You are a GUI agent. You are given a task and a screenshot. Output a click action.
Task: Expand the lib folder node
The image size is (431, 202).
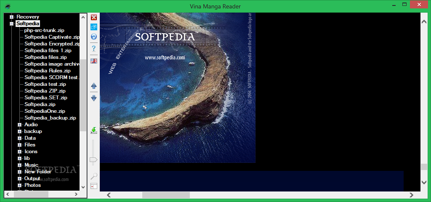point(19,158)
